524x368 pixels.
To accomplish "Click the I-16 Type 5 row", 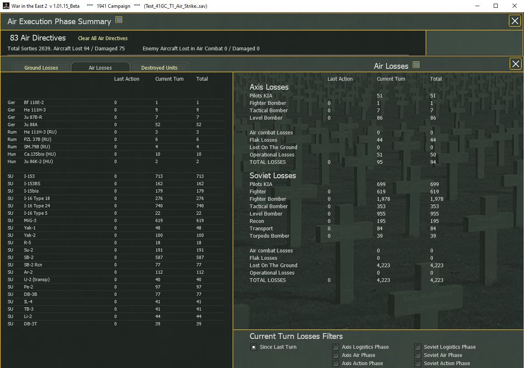I will point(116,213).
